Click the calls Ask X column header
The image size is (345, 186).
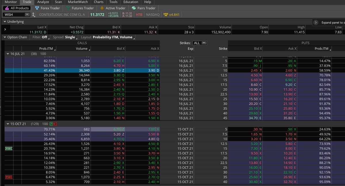[155, 49]
